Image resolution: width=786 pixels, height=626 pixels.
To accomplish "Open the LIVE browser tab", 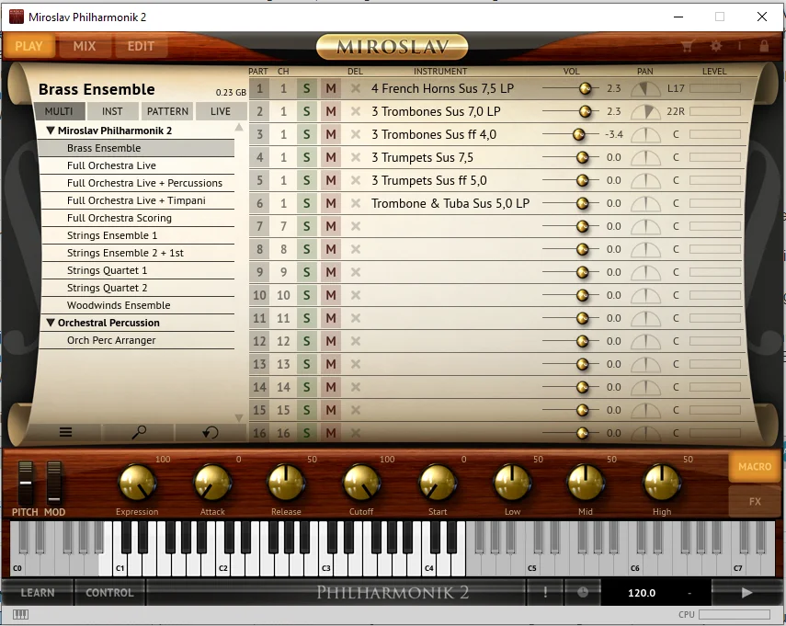I will point(221,111).
